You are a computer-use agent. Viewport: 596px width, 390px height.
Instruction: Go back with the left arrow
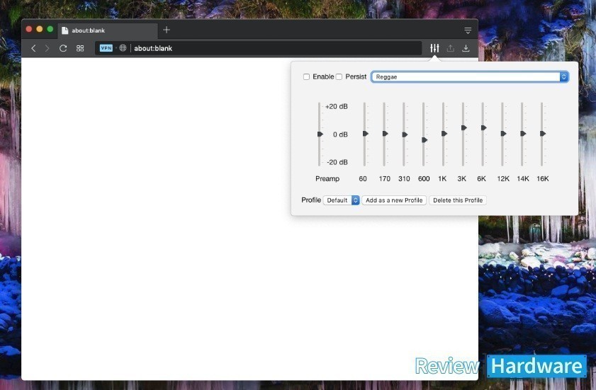coord(33,48)
